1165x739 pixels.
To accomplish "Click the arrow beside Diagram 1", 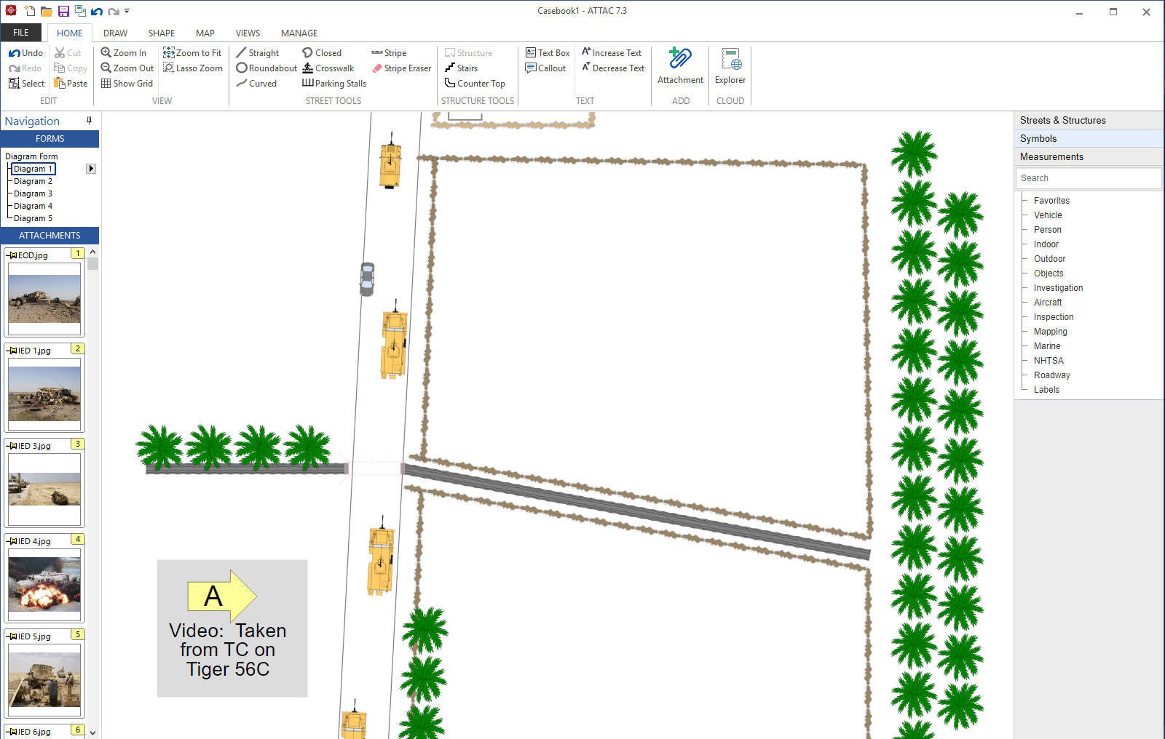I will pyautogui.click(x=91, y=169).
